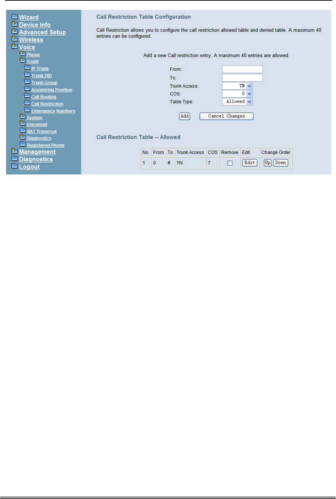This screenshot has width=336, height=499.
Task: Open the Phone submenu link
Action: [33, 55]
